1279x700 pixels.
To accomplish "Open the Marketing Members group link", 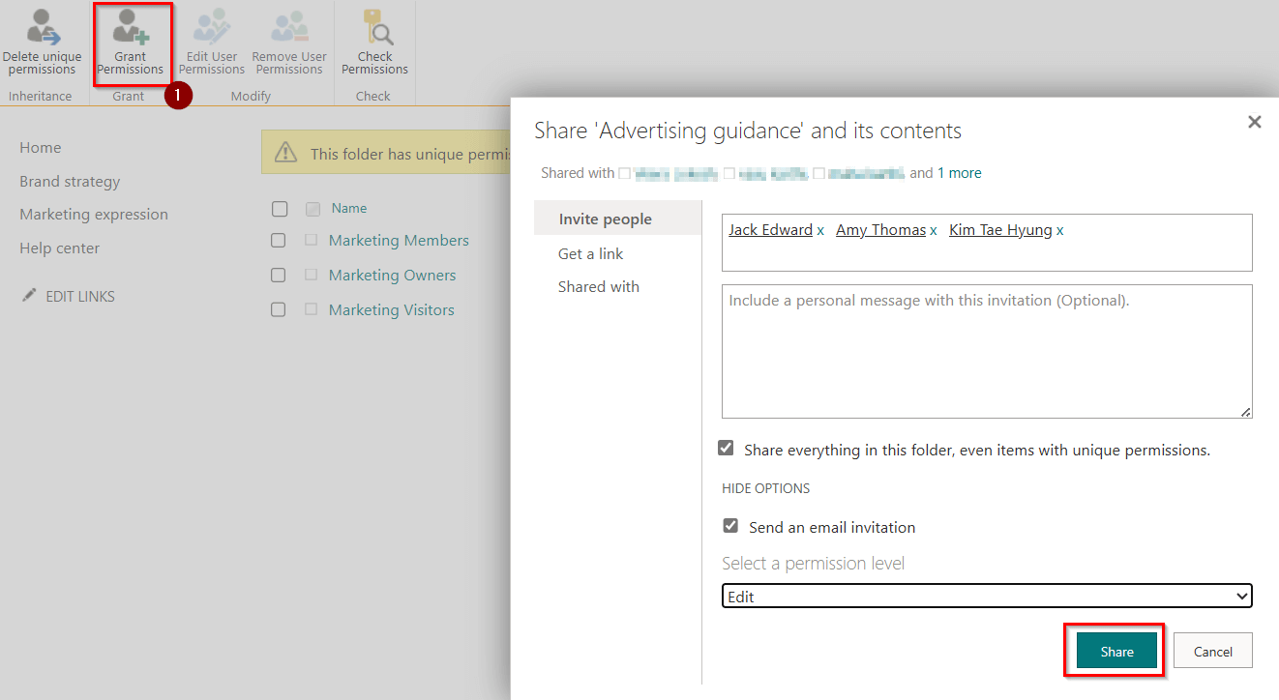I will pos(399,241).
